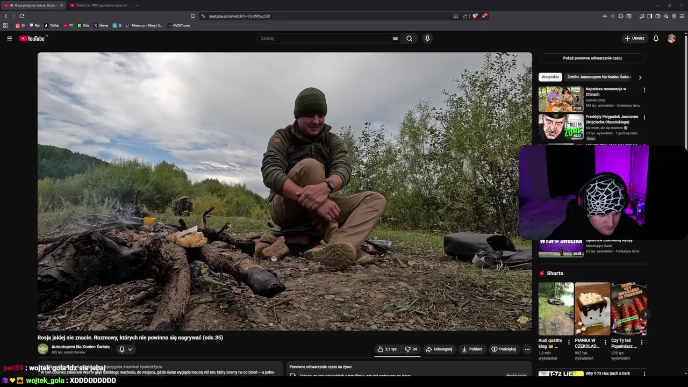Like the video (2,1 tys.)
Viewport: 688px width, 387px height.
click(x=387, y=349)
